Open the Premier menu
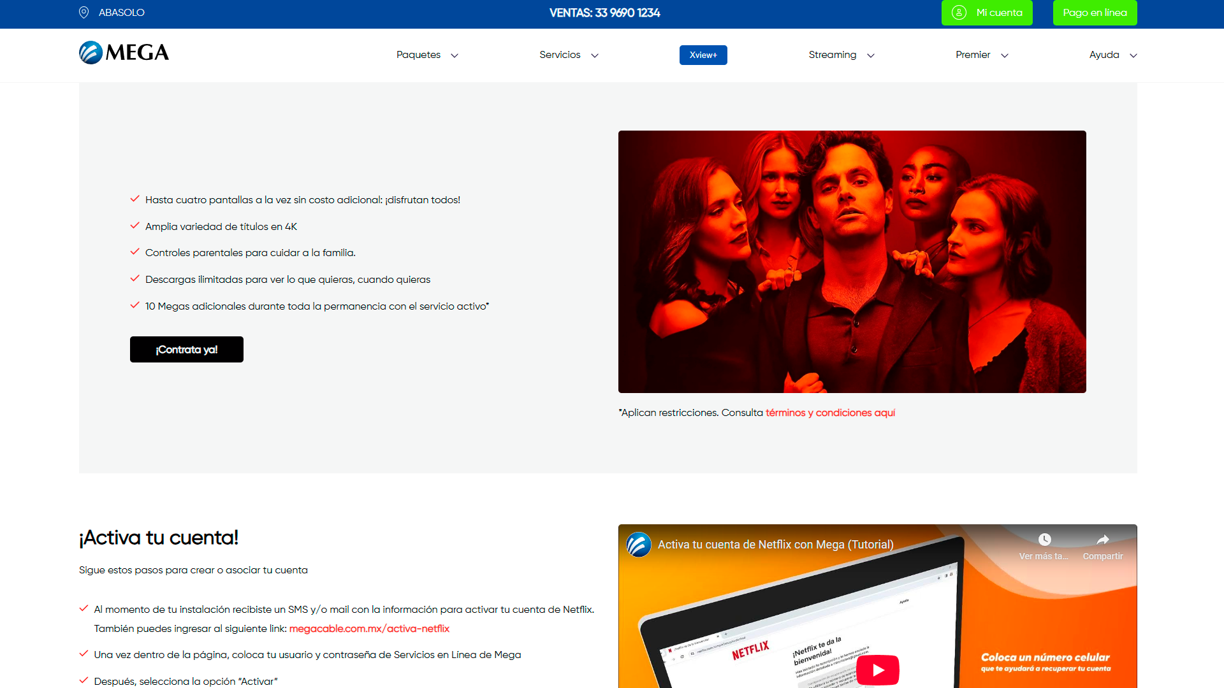 pyautogui.click(x=973, y=55)
